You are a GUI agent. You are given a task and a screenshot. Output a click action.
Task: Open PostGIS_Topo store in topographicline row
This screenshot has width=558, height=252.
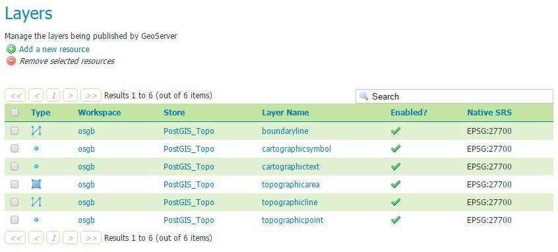coord(189,202)
